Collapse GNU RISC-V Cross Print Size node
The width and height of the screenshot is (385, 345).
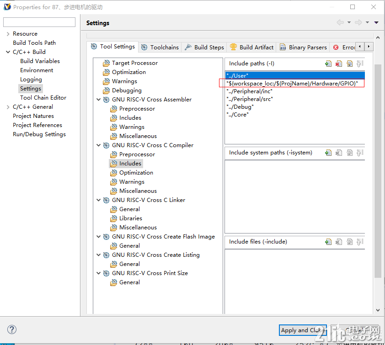[98, 273]
